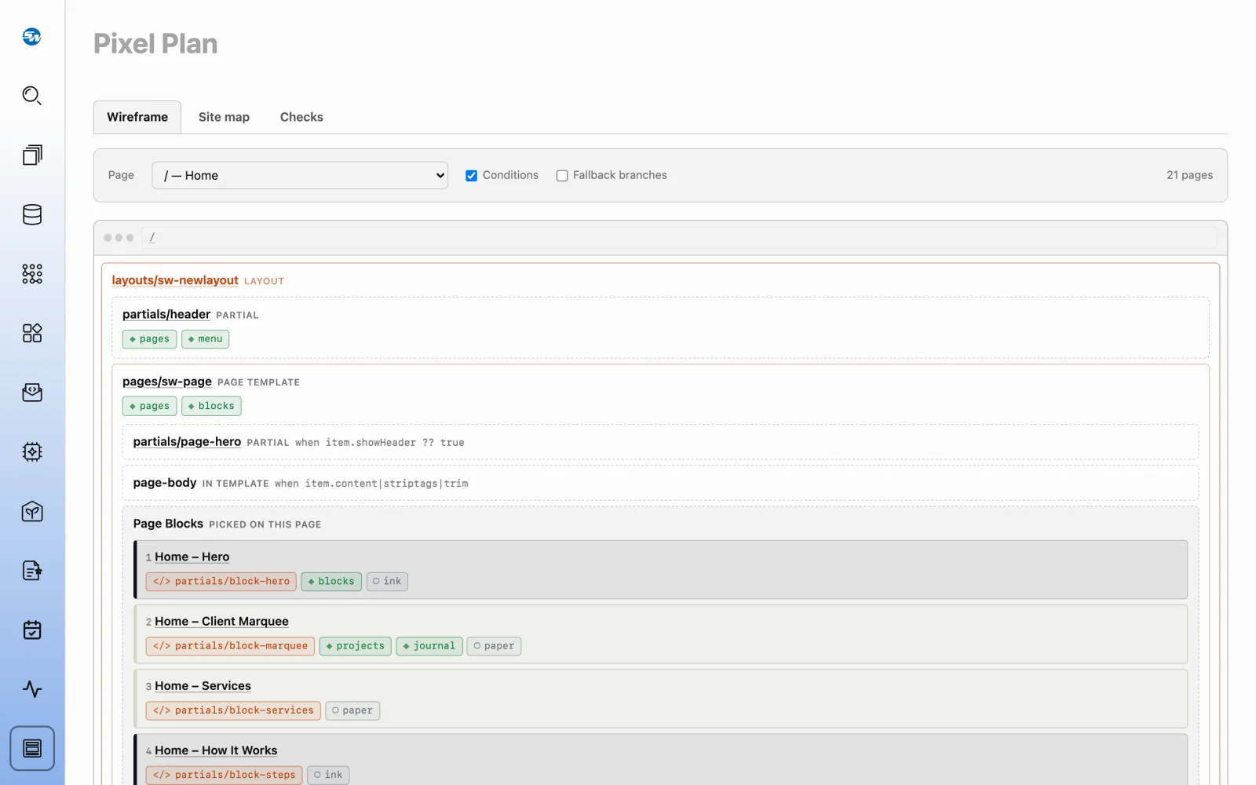Open the partials/header link
Image resolution: width=1256 pixels, height=785 pixels.
coord(166,314)
